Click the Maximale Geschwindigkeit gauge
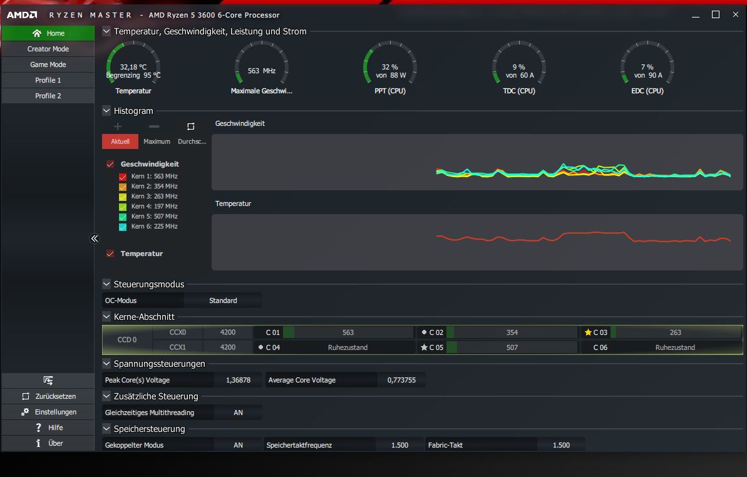This screenshot has width=747, height=477. (262, 67)
